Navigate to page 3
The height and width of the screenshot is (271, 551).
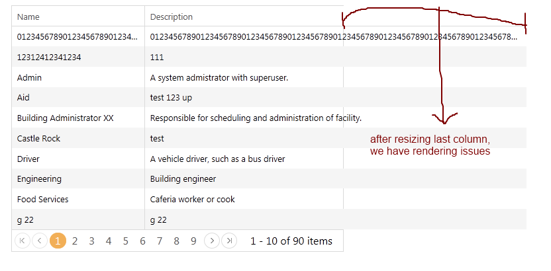[91, 241]
